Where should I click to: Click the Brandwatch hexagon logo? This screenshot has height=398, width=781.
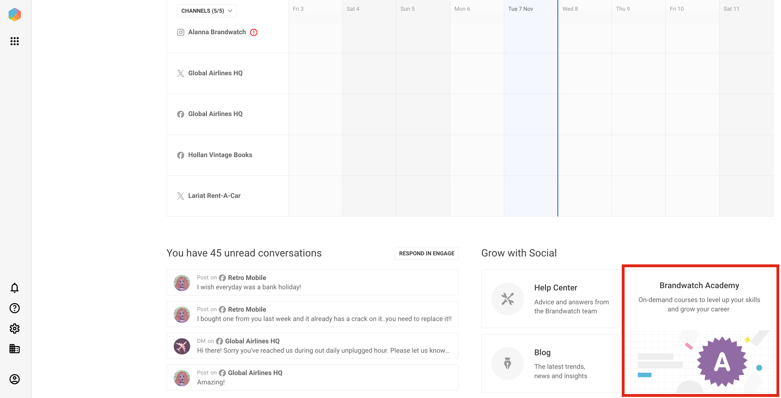point(14,14)
